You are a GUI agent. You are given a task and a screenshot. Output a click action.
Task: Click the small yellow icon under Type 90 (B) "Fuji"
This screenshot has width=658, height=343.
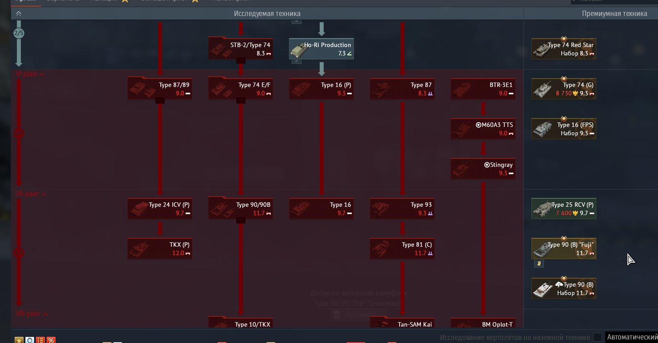pyautogui.click(x=539, y=264)
